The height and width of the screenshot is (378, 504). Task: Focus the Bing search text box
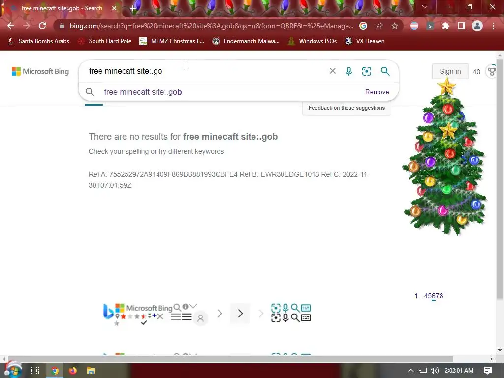point(206,71)
